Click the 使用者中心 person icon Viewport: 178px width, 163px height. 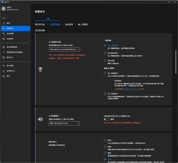coord(4,71)
